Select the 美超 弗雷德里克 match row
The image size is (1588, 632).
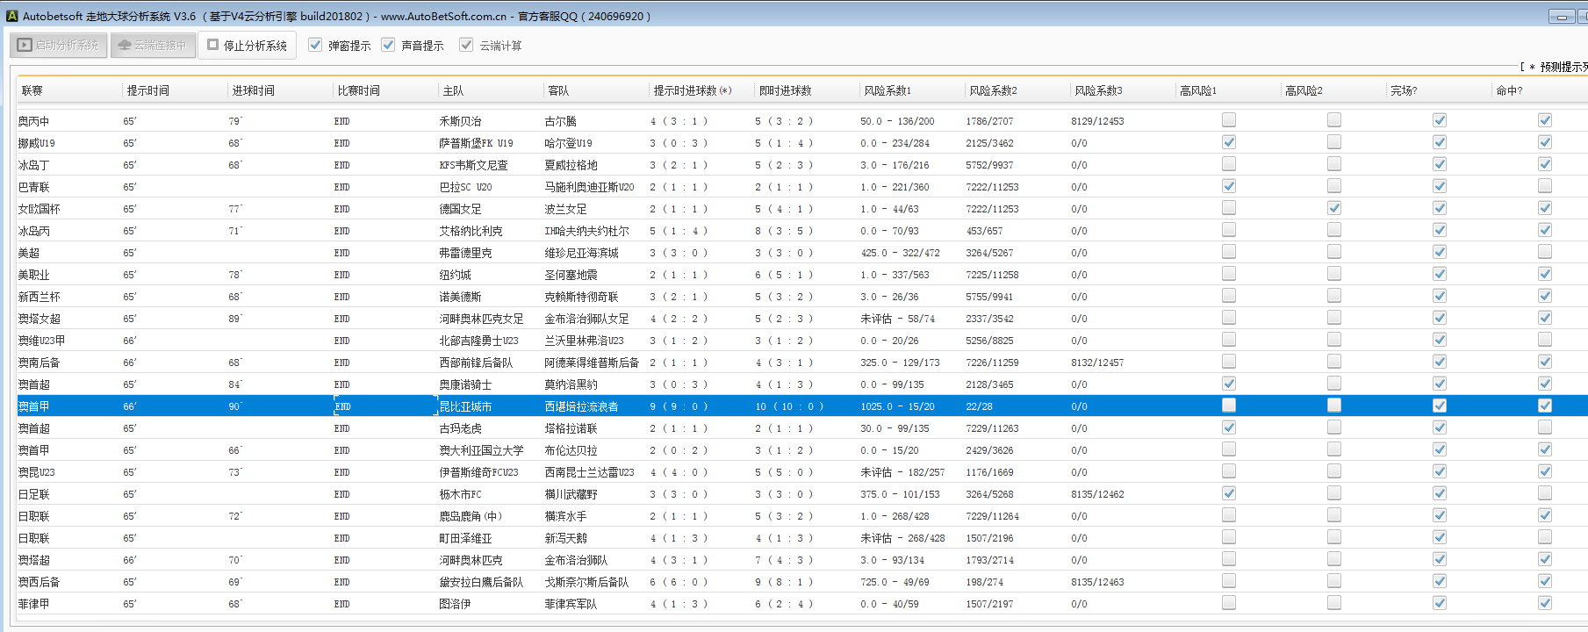coord(465,253)
